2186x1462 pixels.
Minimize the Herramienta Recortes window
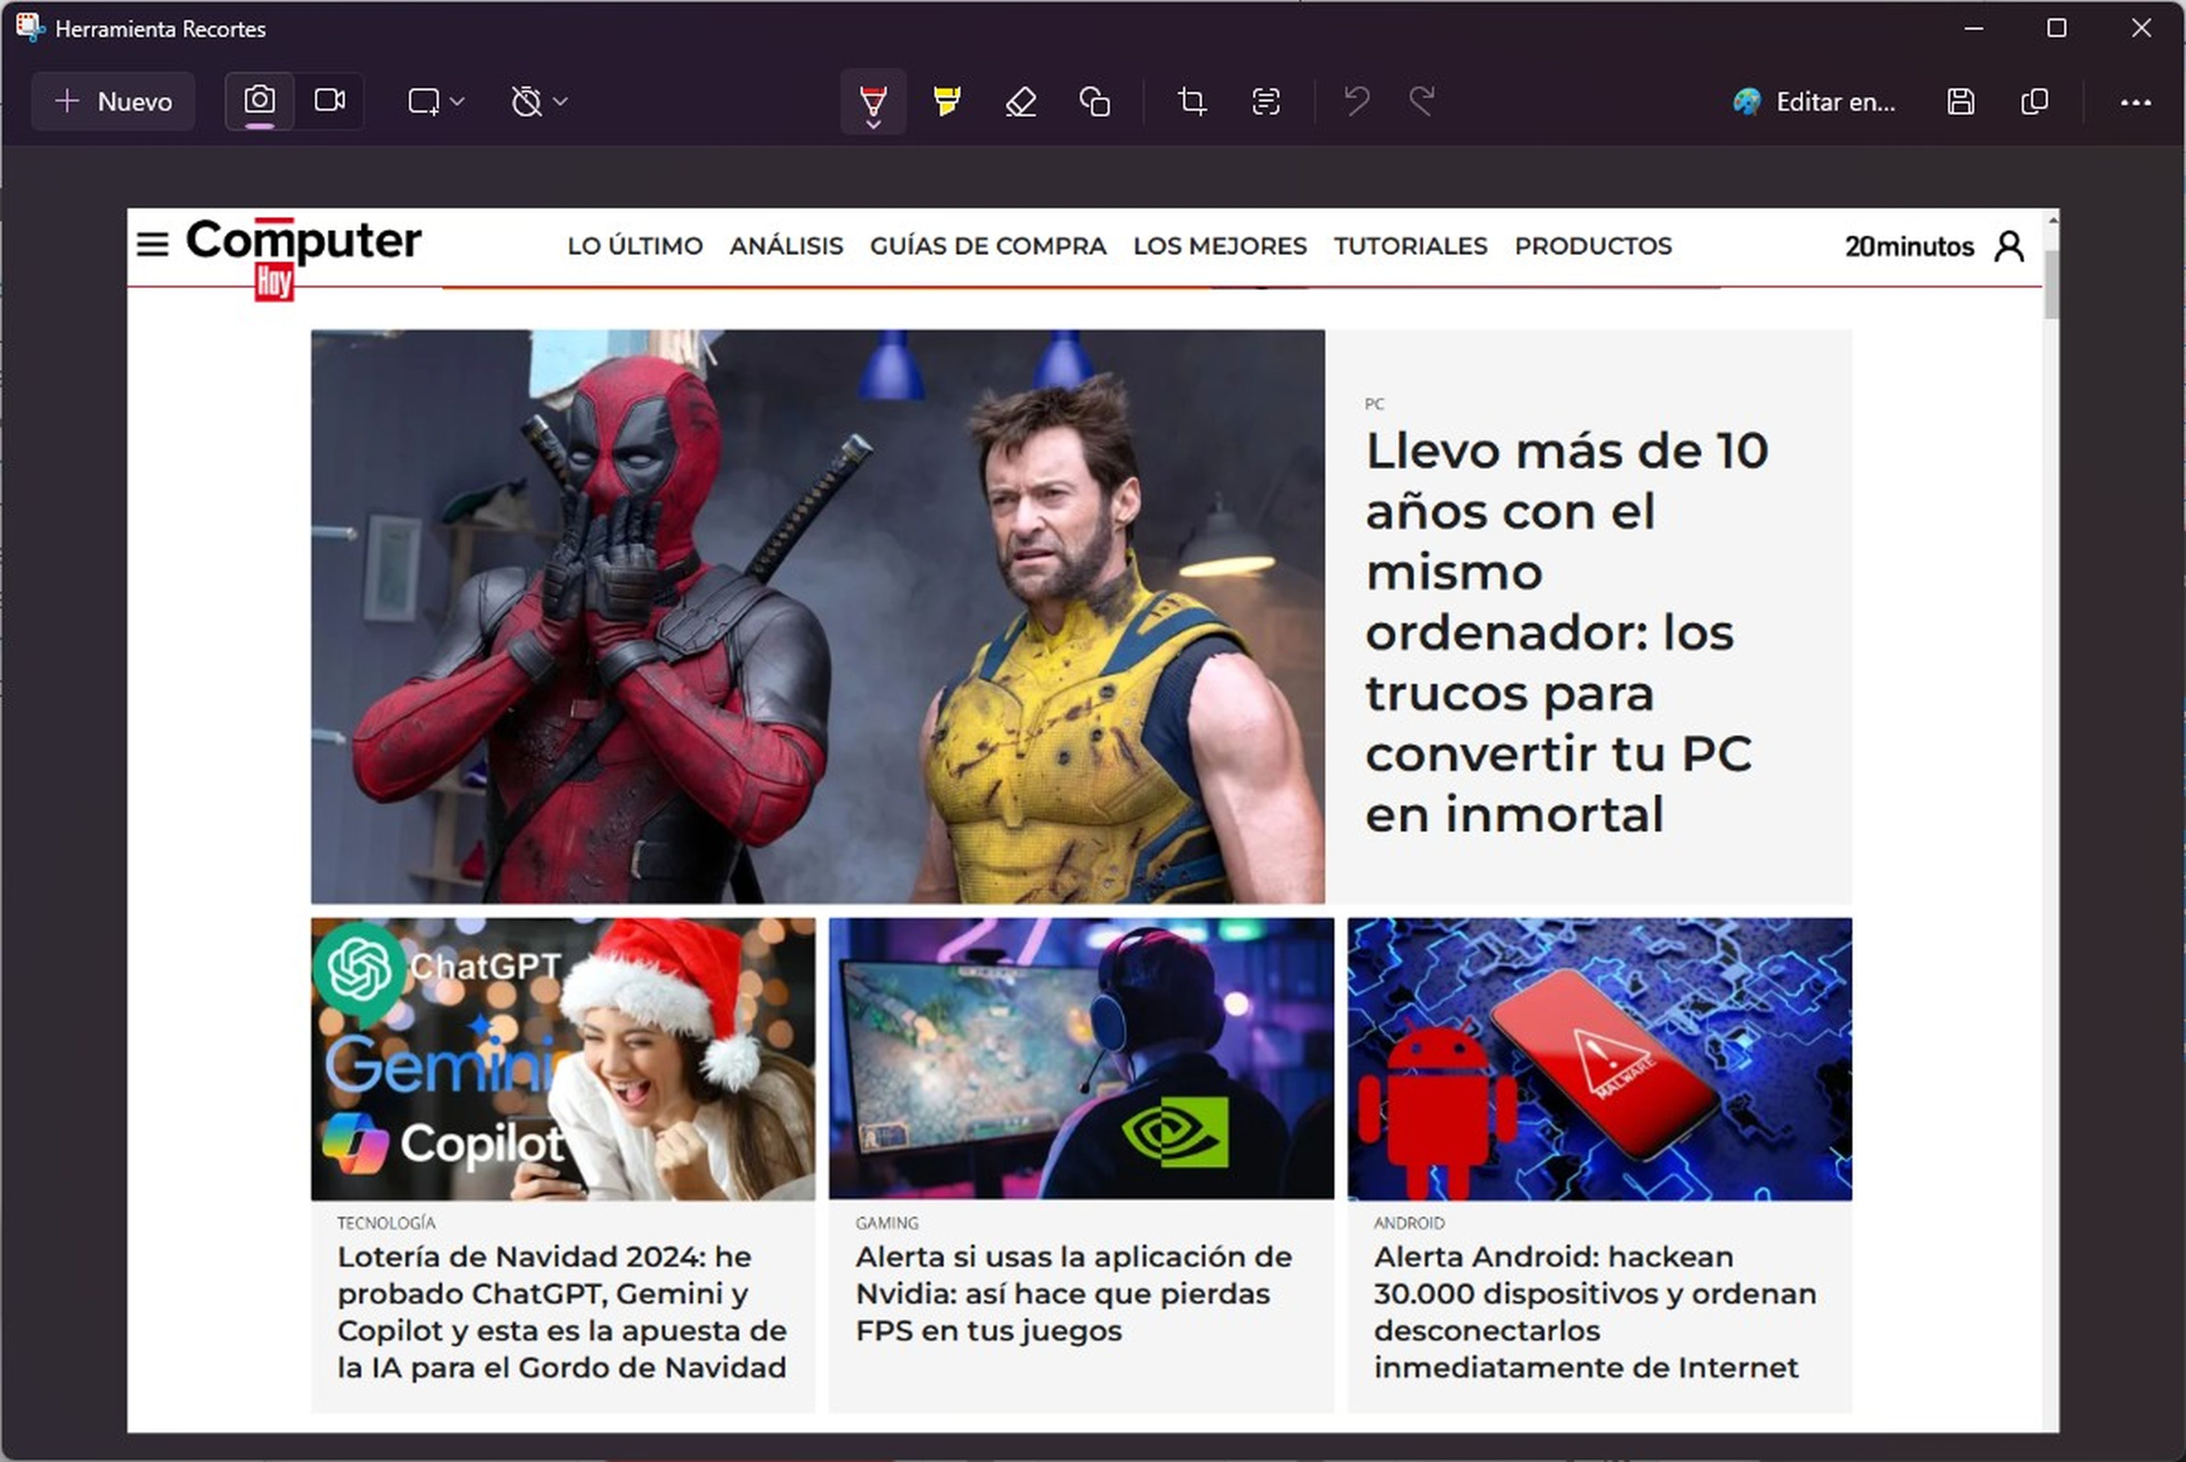tap(1974, 28)
